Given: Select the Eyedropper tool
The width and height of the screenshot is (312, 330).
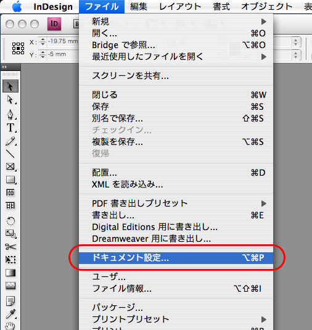Looking at the screenshot, I should 10,314.
